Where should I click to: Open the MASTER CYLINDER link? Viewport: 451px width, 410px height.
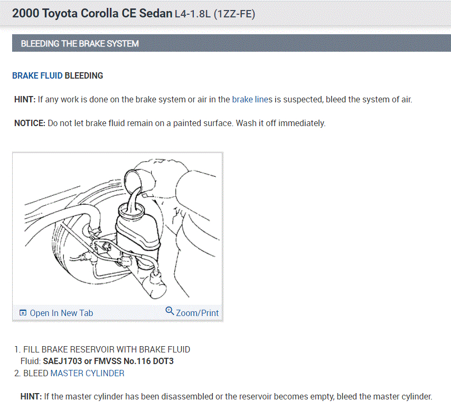(x=87, y=373)
